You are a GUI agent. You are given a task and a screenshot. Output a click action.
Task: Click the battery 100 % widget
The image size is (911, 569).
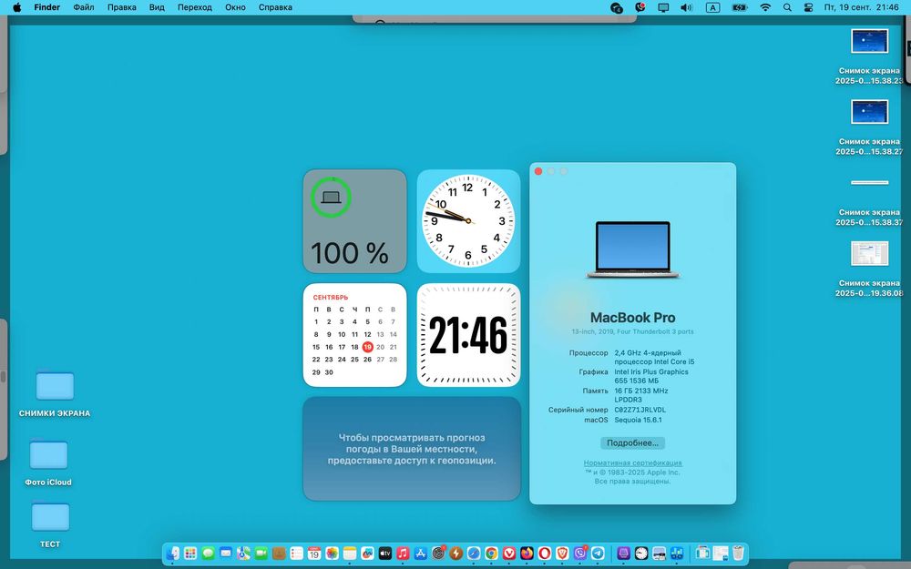354,221
